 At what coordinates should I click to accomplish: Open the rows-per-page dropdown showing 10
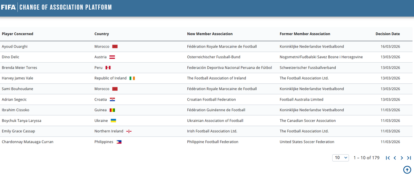[x=341, y=158]
